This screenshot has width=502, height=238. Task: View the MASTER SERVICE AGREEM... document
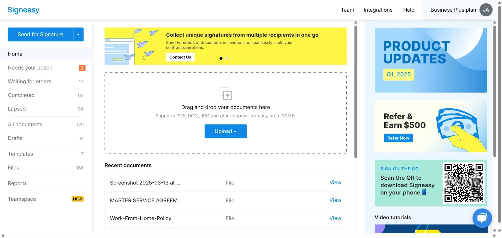[335, 200]
